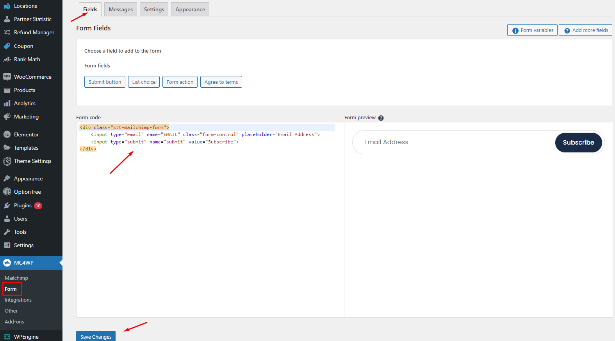615x341 pixels.
Task: Open the Appearance tab of the form
Action: point(190,9)
